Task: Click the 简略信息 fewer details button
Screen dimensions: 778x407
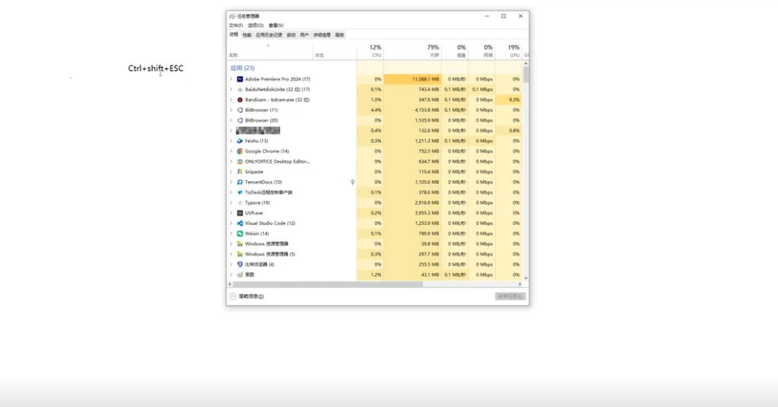Action: [x=246, y=297]
